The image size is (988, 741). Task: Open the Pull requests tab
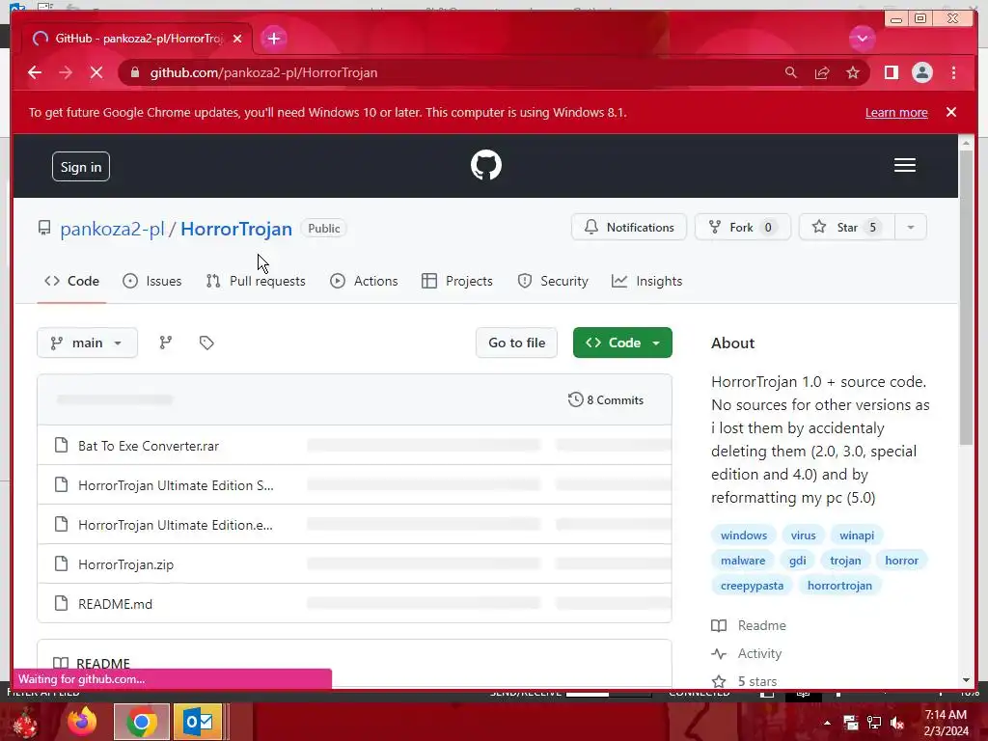[256, 281]
